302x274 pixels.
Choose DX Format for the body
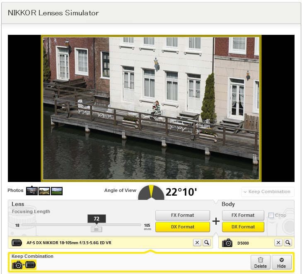click(243, 227)
